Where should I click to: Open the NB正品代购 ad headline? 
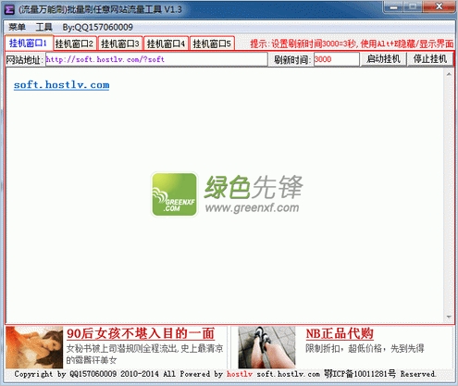(x=340, y=333)
